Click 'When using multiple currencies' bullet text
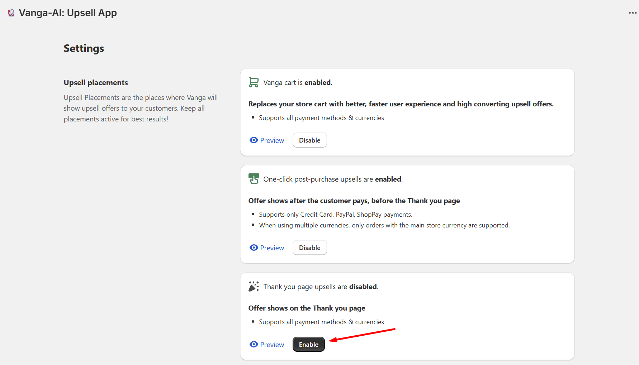 pyautogui.click(x=384, y=225)
